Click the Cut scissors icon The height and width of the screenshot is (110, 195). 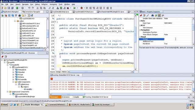(x=37, y=8)
